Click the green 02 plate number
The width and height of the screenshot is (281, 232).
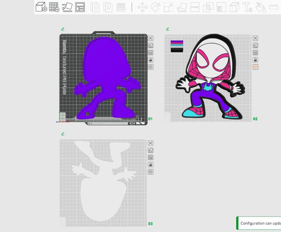[255, 119]
